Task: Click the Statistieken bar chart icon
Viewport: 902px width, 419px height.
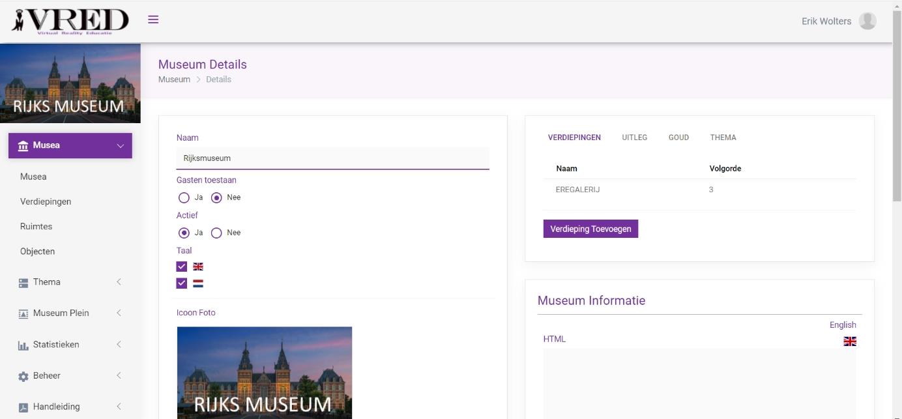Action: 23,345
